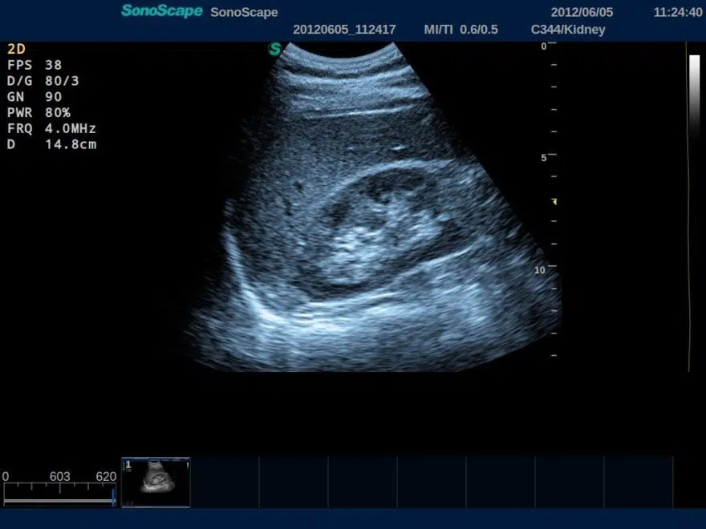This screenshot has height=529, width=706.
Task: Click the FPS 38 frame rate readout
Action: point(34,64)
